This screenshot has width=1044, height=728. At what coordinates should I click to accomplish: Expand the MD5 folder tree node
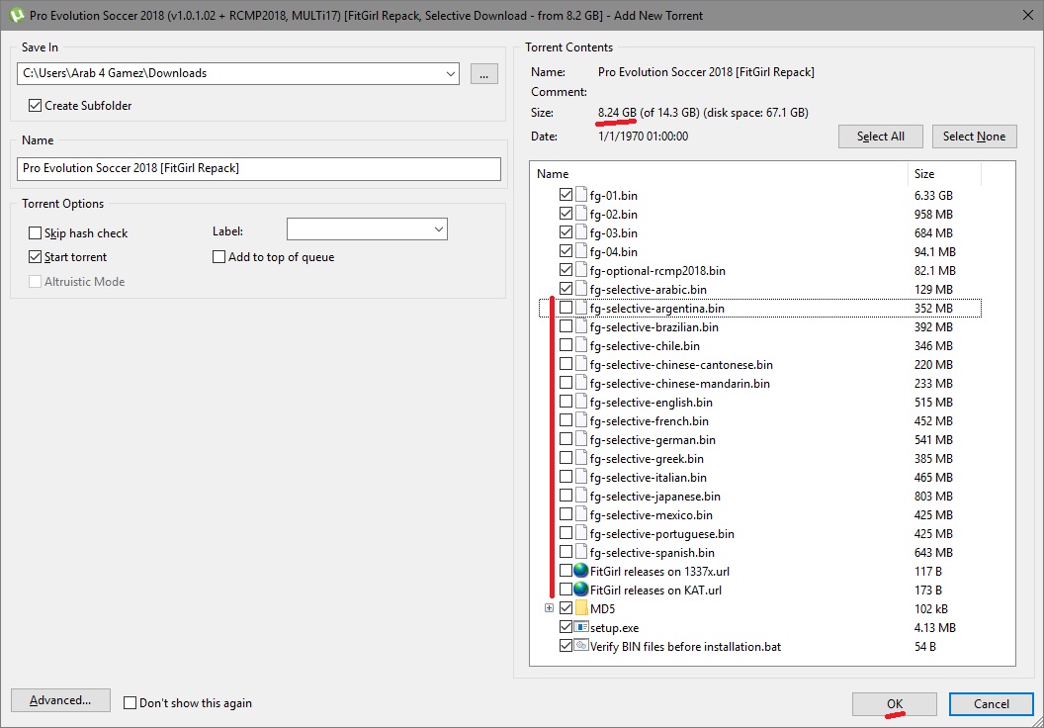pos(550,608)
